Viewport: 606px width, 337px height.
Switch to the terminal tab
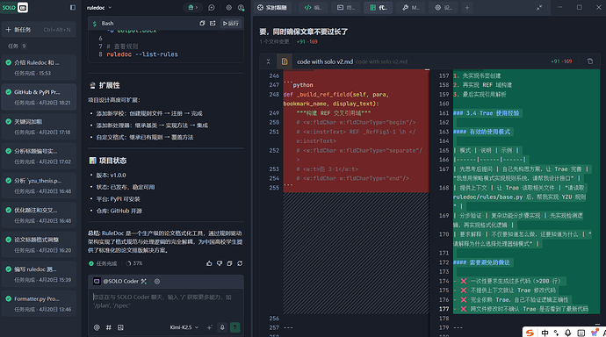pos(346,8)
